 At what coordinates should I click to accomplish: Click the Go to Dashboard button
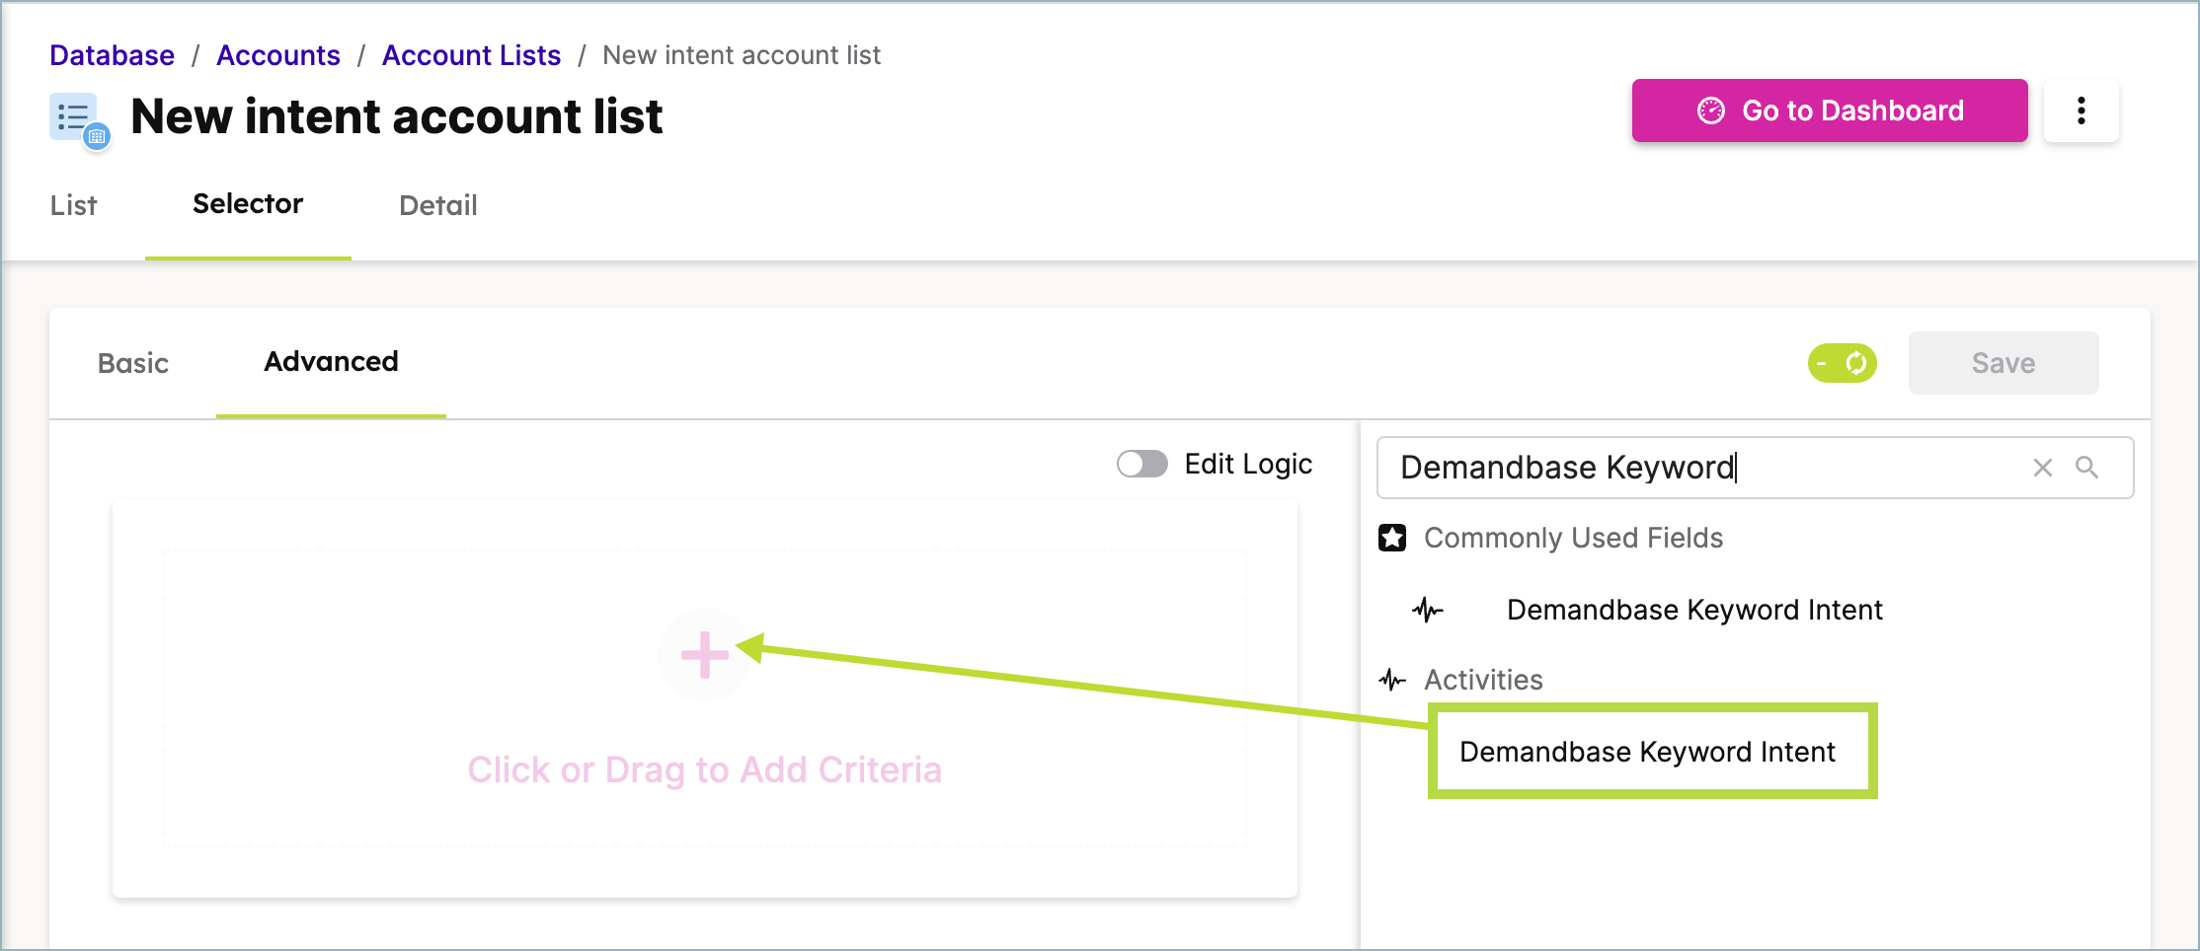click(1829, 110)
